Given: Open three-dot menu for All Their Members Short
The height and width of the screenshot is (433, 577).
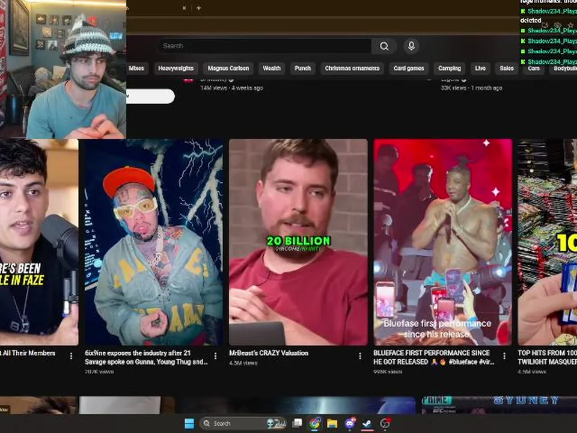Looking at the screenshot, I should 71,355.
